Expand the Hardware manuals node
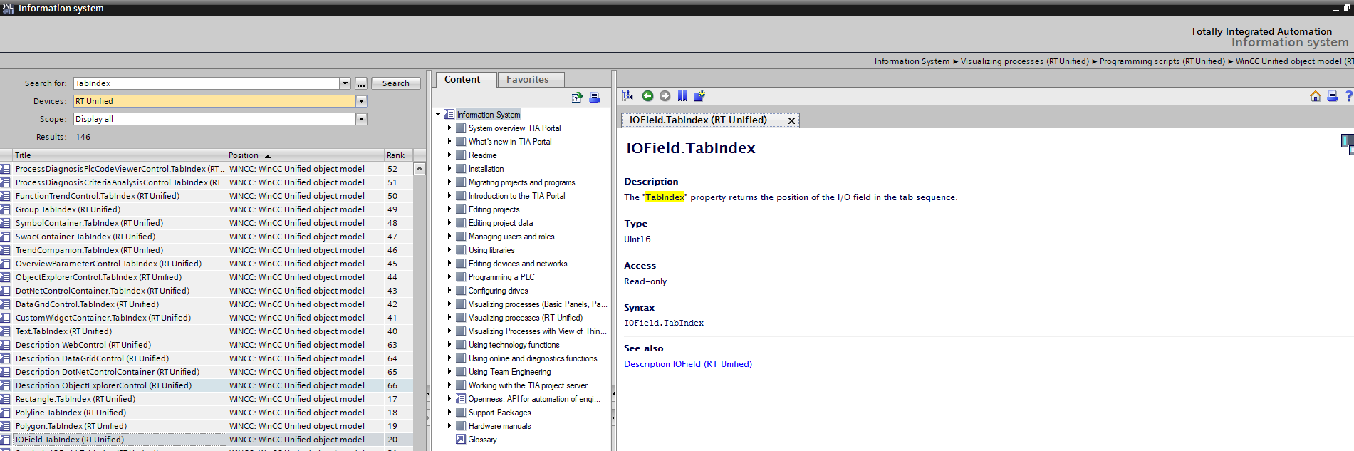This screenshot has width=1354, height=451. click(449, 426)
